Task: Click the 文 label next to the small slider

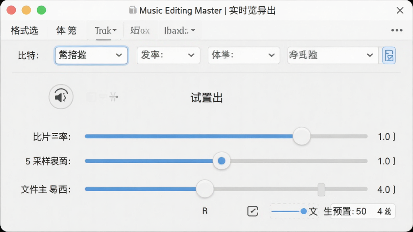Action: (x=313, y=211)
